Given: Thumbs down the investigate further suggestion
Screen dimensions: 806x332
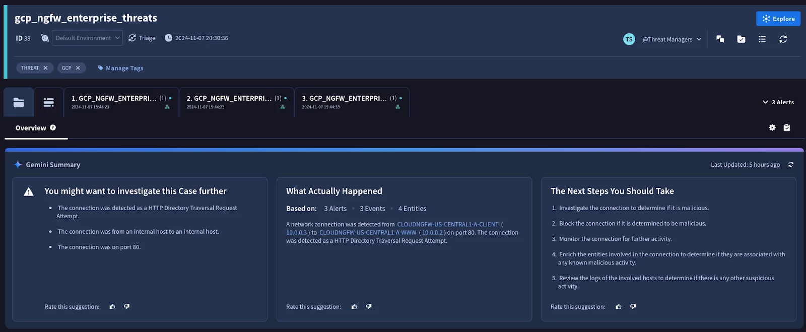Looking at the screenshot, I should click(x=127, y=306).
